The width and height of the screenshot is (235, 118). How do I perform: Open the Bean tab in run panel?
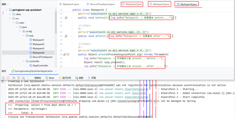tap(50, 78)
